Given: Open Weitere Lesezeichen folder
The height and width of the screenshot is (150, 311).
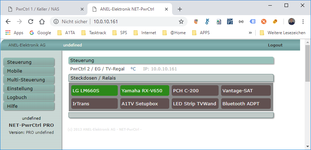Looking at the screenshot, I should 283,33.
